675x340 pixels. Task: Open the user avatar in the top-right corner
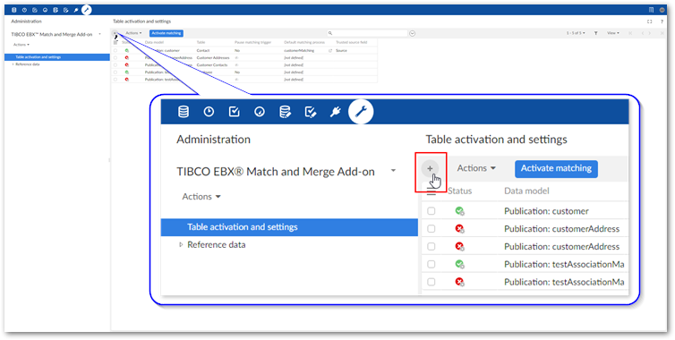pos(662,10)
